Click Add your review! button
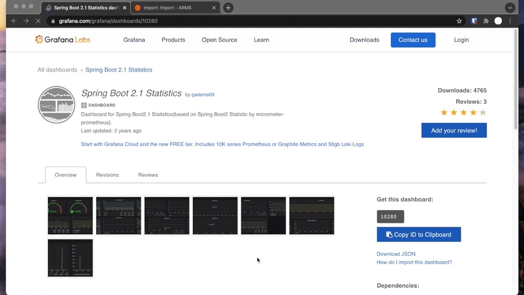 pos(454,131)
